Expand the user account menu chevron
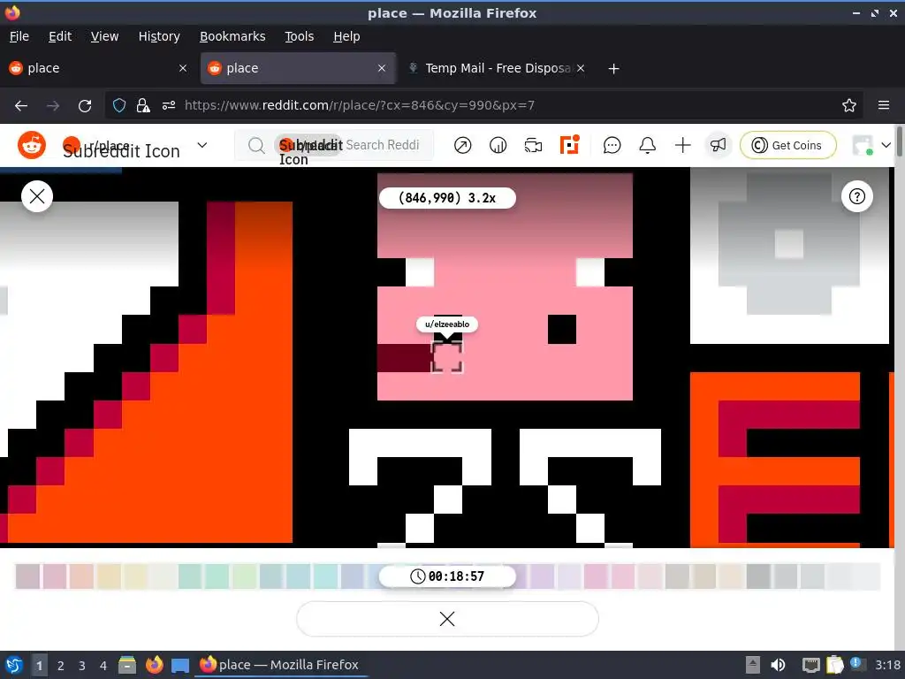 click(x=886, y=146)
